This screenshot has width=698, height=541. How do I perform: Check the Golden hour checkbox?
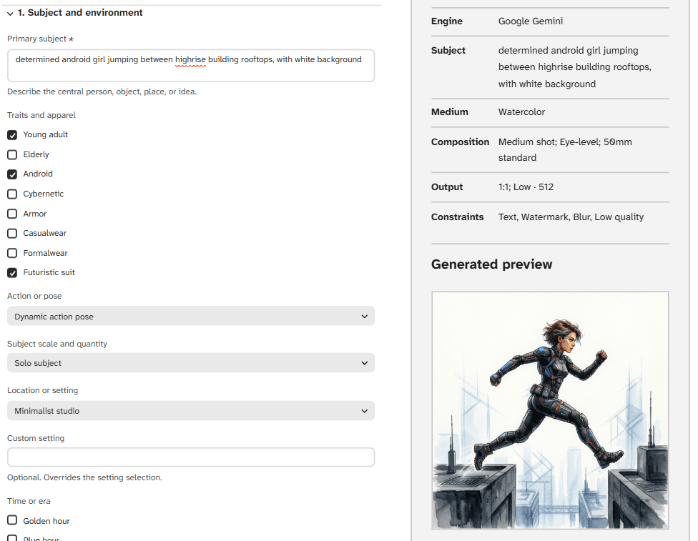pos(12,520)
